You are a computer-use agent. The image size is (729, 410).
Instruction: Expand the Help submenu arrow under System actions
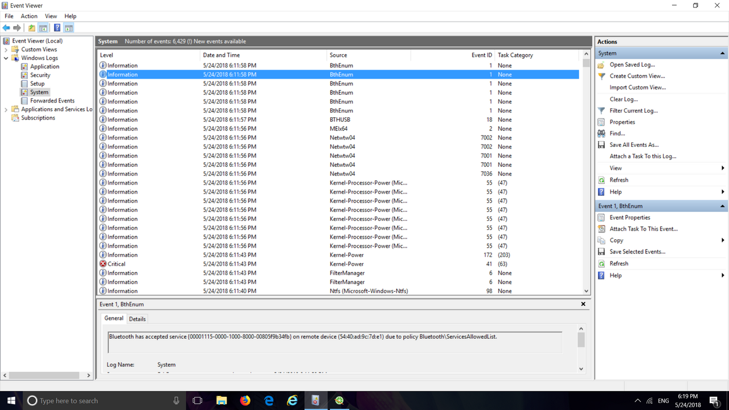pos(723,192)
